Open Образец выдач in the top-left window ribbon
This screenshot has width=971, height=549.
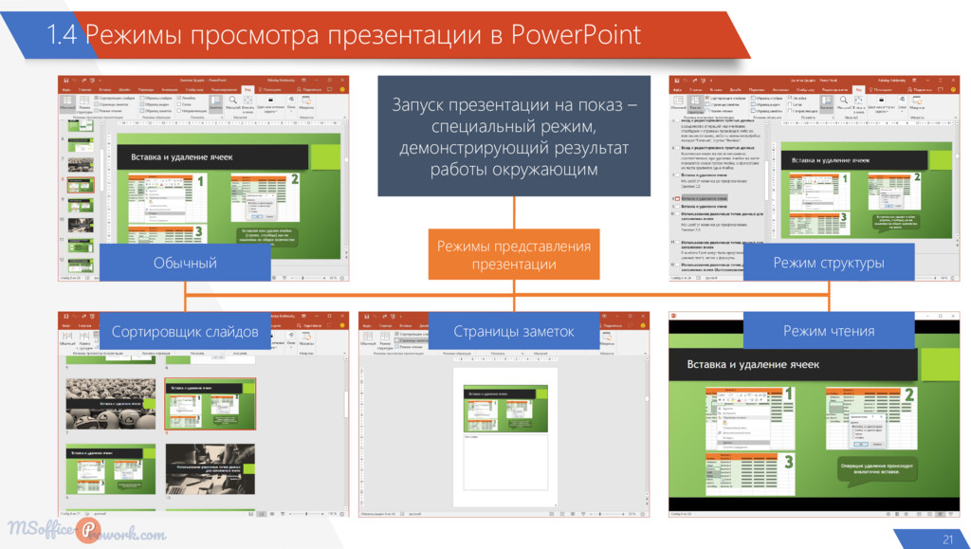(155, 104)
